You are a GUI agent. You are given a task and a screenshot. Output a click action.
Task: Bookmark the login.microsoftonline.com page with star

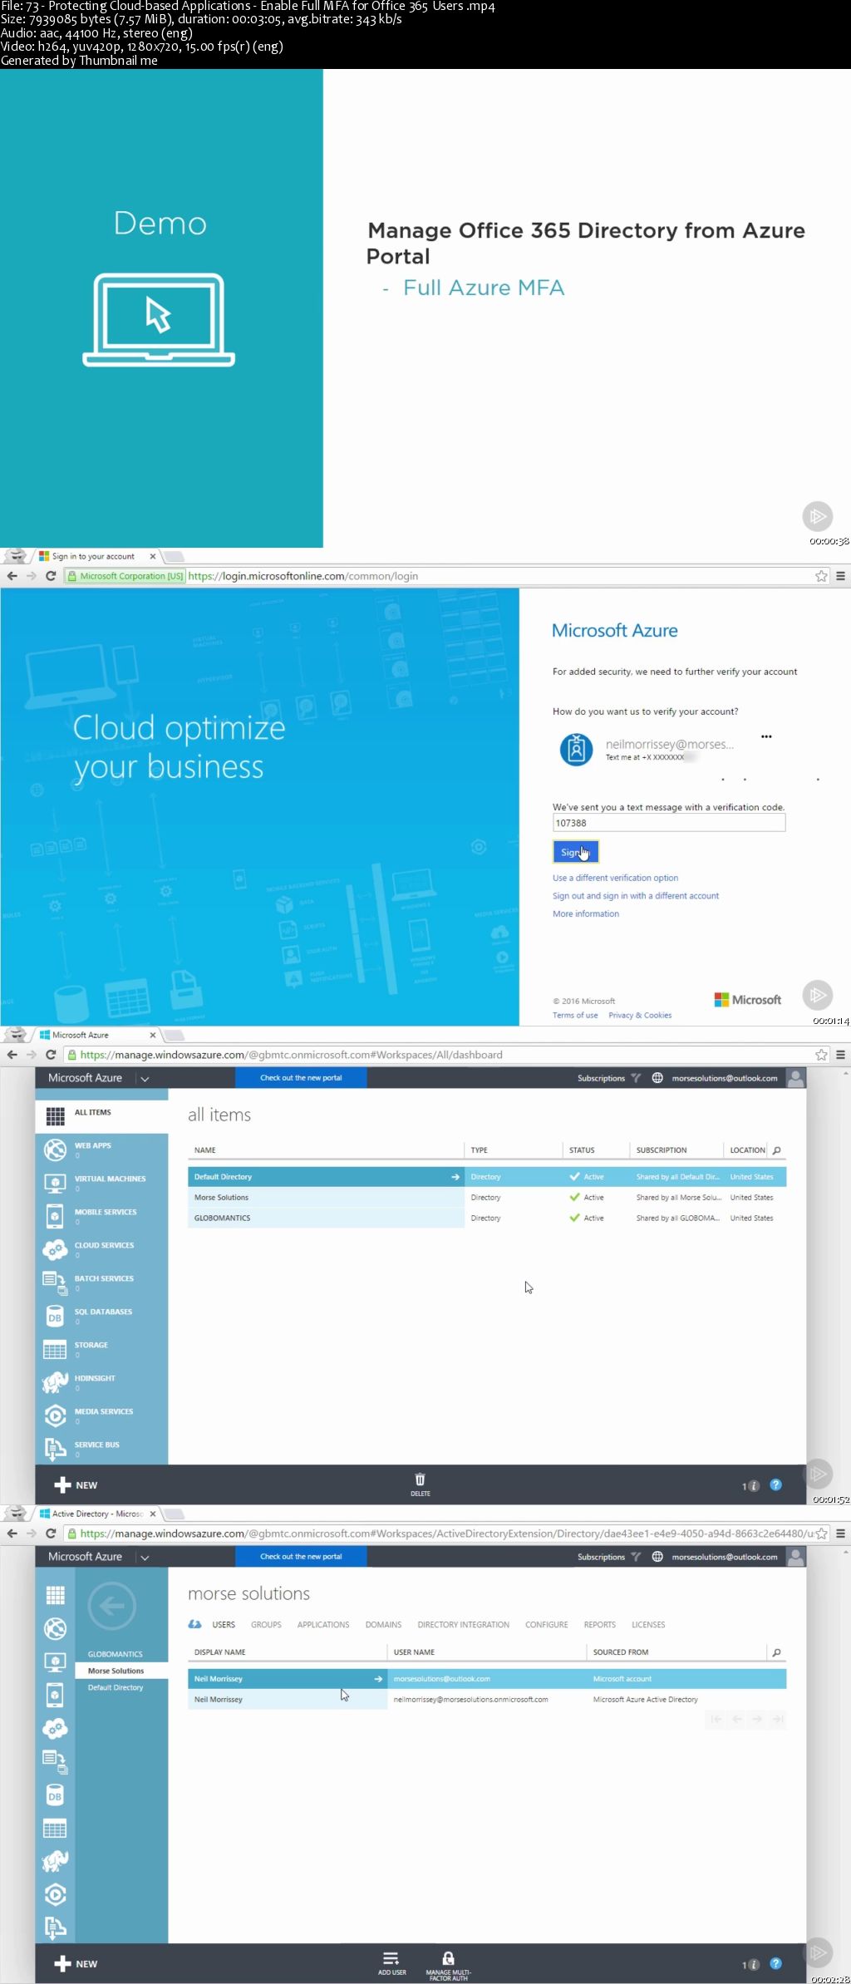tap(821, 576)
